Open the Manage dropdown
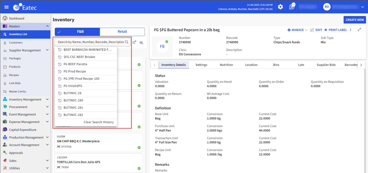The image size is (368, 173). click(297, 30)
